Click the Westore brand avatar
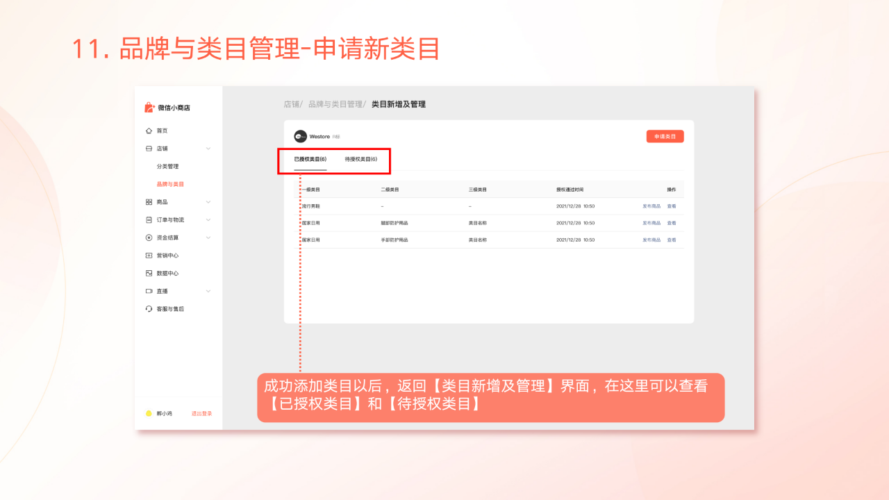 tap(300, 136)
